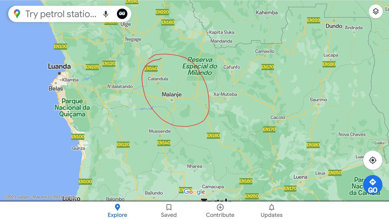Tap the Luanda city label
The image size is (389, 219).
[x=59, y=66]
